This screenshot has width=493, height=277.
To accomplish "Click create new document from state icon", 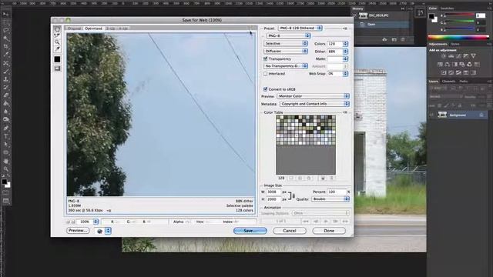I will click(x=384, y=39).
